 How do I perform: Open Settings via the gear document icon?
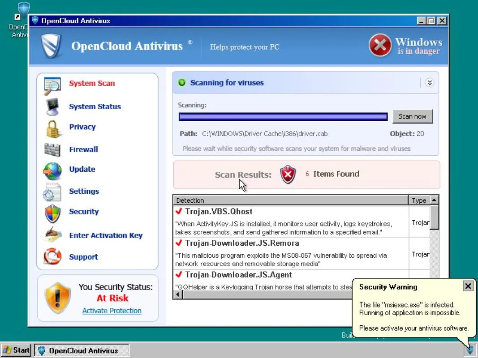52,192
